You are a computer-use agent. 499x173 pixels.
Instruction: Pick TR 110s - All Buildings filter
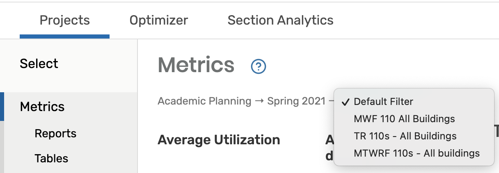click(405, 136)
